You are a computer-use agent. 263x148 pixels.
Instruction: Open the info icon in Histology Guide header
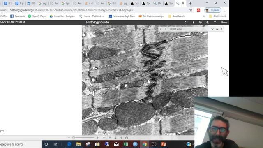(193, 22)
